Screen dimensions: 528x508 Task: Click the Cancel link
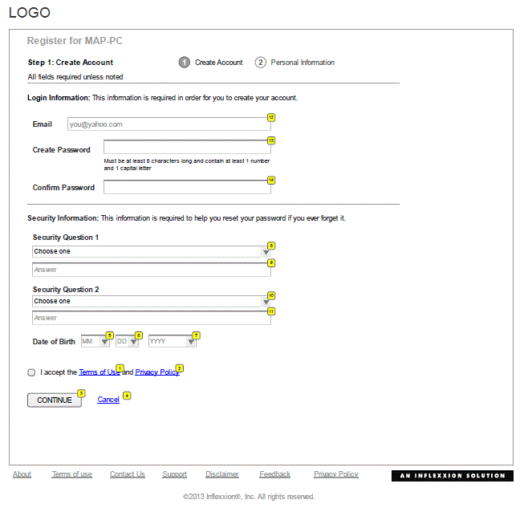(x=108, y=400)
